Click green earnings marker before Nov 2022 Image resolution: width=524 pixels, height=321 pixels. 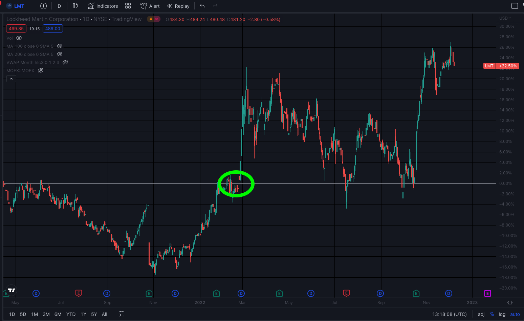(416, 293)
